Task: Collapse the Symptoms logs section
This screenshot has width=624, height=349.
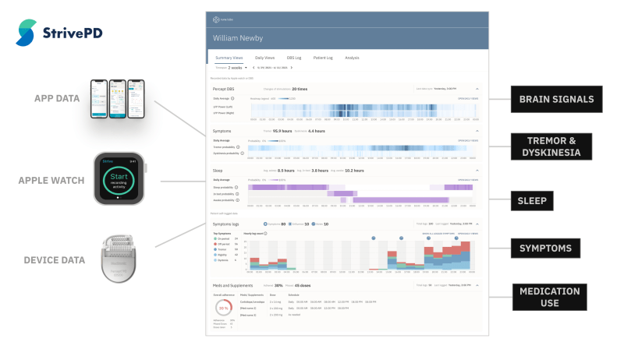Action: pyautogui.click(x=477, y=224)
